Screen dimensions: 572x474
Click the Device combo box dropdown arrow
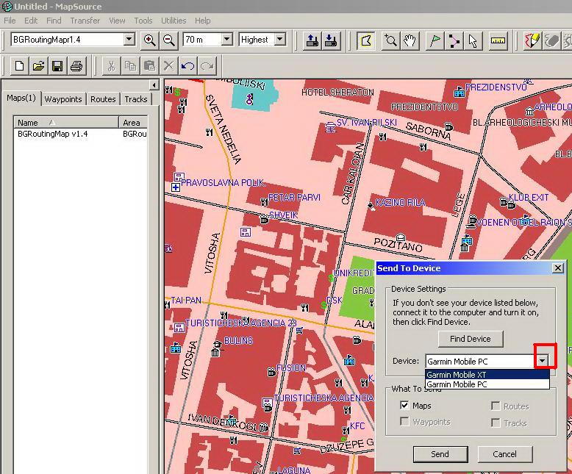point(543,361)
